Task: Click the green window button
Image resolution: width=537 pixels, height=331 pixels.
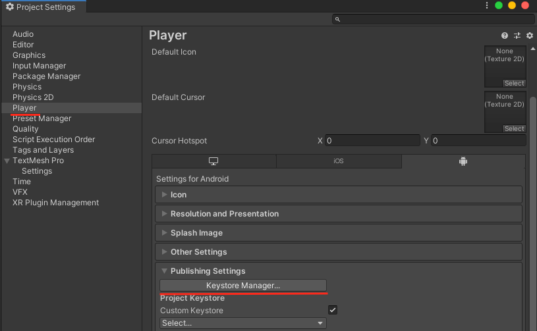Action: [x=499, y=5]
